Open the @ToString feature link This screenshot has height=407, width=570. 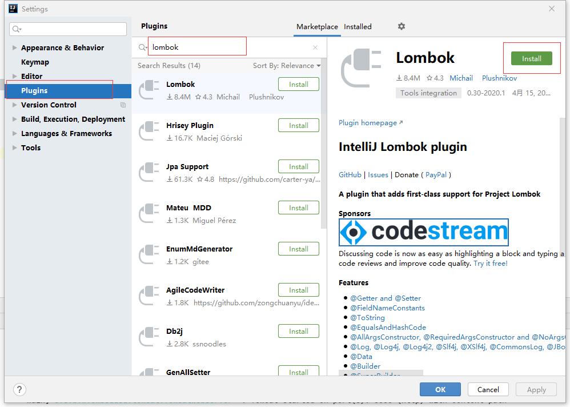point(367,318)
